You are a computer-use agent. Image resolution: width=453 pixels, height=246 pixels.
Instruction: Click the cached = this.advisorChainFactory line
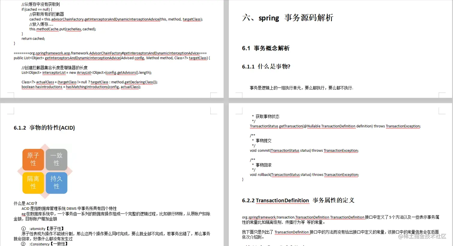(116, 19)
